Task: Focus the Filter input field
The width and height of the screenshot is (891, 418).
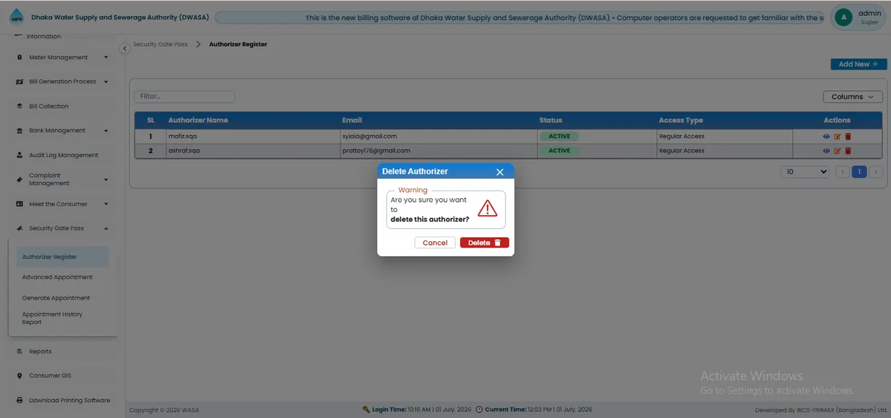Action: click(x=184, y=97)
